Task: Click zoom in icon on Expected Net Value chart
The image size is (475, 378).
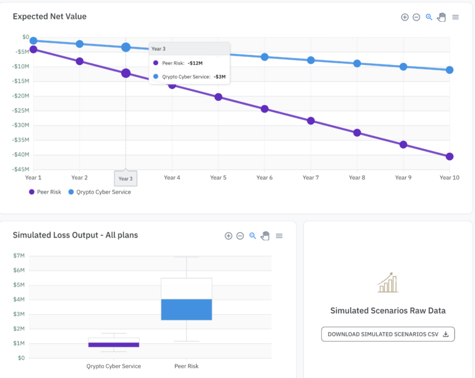Action: coord(404,17)
